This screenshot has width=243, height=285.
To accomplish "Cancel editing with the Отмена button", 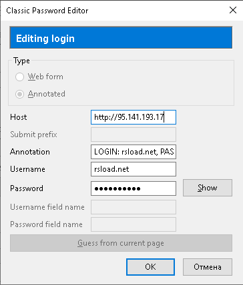I will pos(208,267).
